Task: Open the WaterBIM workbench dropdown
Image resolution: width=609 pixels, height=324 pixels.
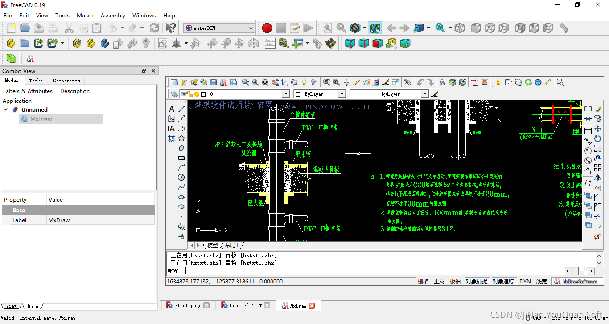Action: click(x=219, y=28)
